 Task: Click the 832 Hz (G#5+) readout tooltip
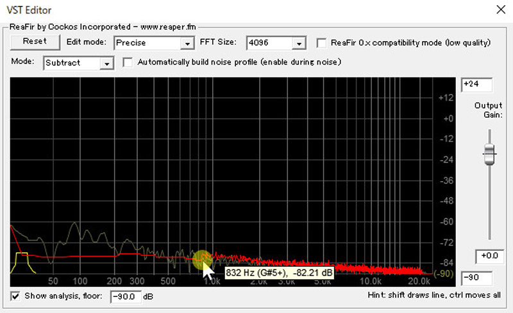point(279,273)
